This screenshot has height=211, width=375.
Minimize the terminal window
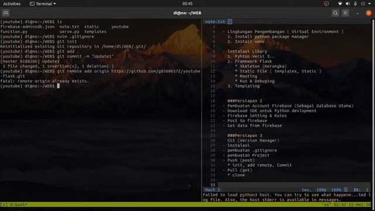pos(357,13)
